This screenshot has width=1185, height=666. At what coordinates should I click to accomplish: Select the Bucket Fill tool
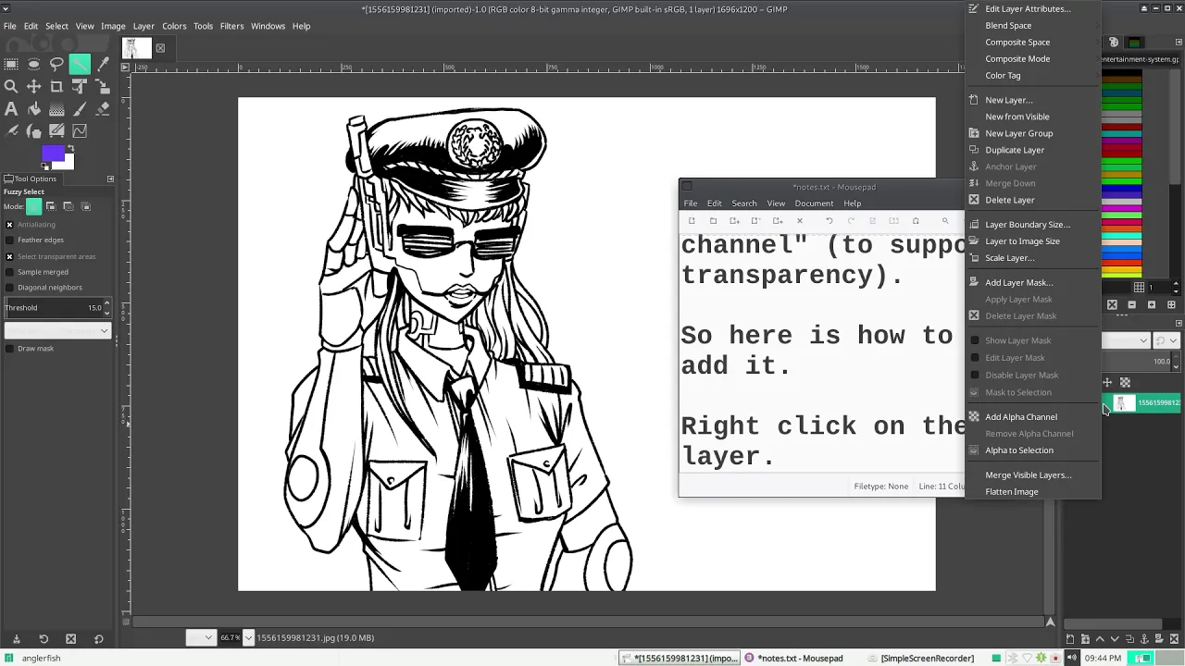click(x=34, y=109)
